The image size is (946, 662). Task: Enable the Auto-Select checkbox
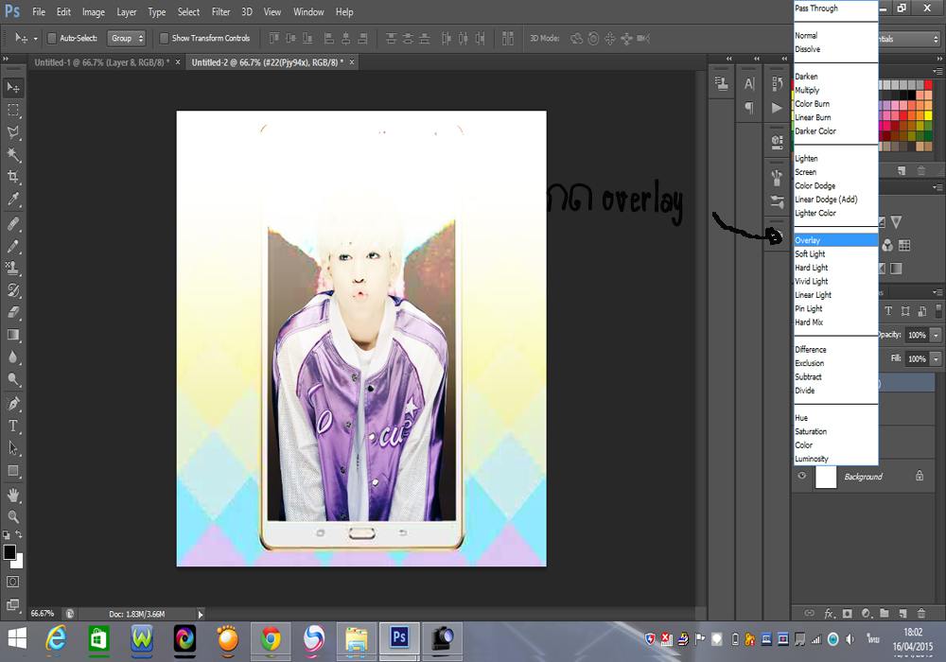coord(52,39)
